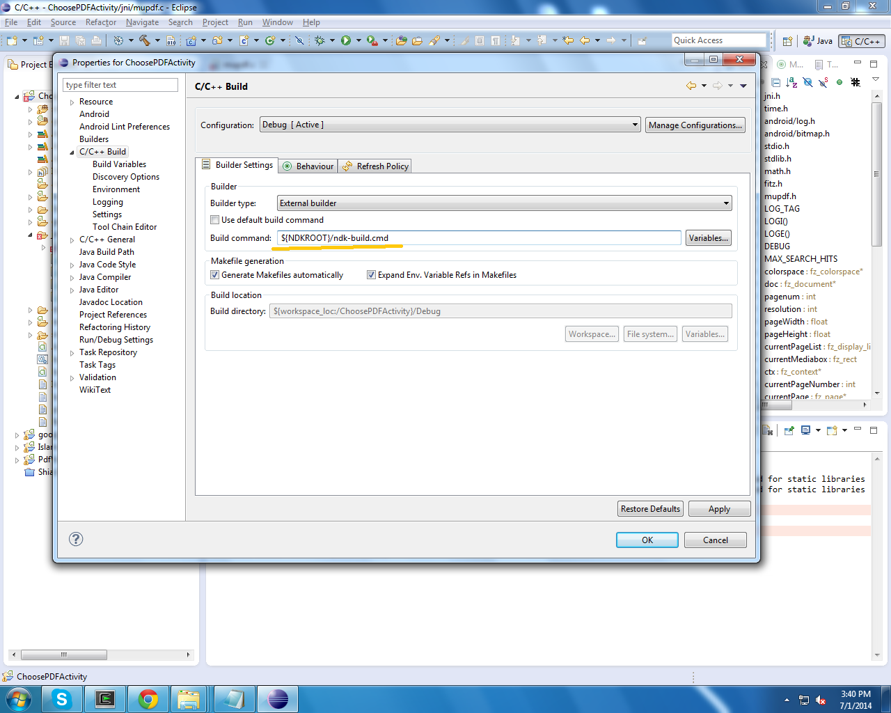Click the type filter text field

pyautogui.click(x=120, y=85)
